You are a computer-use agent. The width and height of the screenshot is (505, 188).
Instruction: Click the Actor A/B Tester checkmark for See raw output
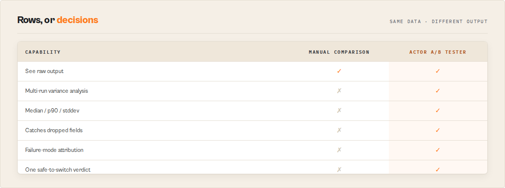(x=438, y=71)
